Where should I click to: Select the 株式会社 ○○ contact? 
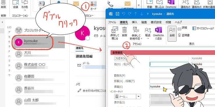click(39, 66)
